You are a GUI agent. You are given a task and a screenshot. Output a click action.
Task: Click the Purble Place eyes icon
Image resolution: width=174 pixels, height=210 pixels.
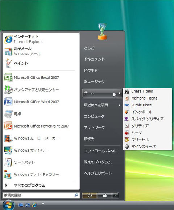[x=127, y=105]
